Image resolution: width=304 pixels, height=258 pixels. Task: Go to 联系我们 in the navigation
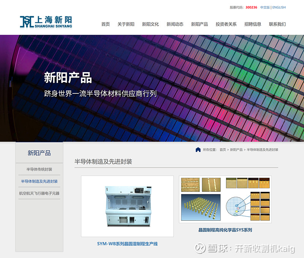(x=277, y=24)
